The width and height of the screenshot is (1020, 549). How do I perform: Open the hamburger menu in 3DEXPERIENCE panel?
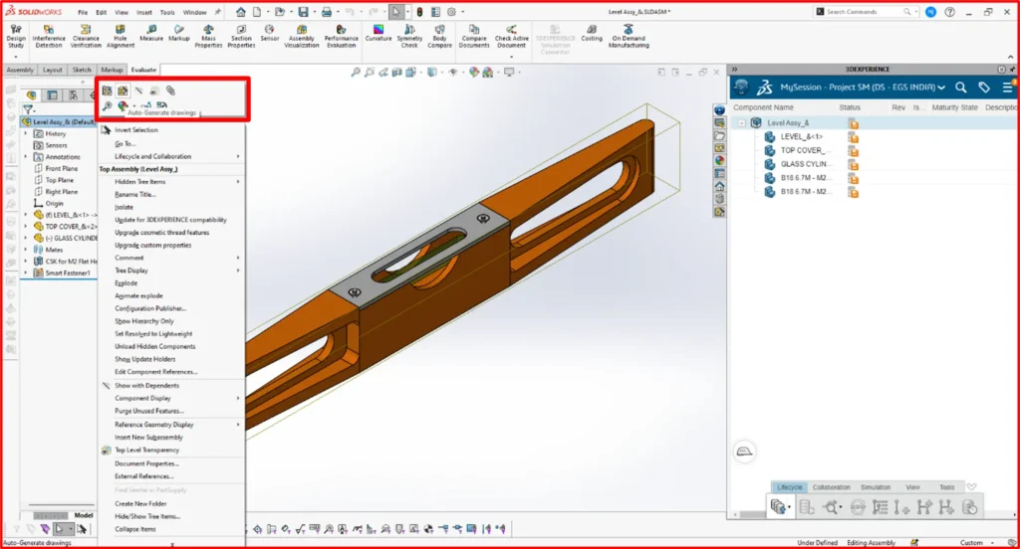pyautogui.click(x=1007, y=88)
